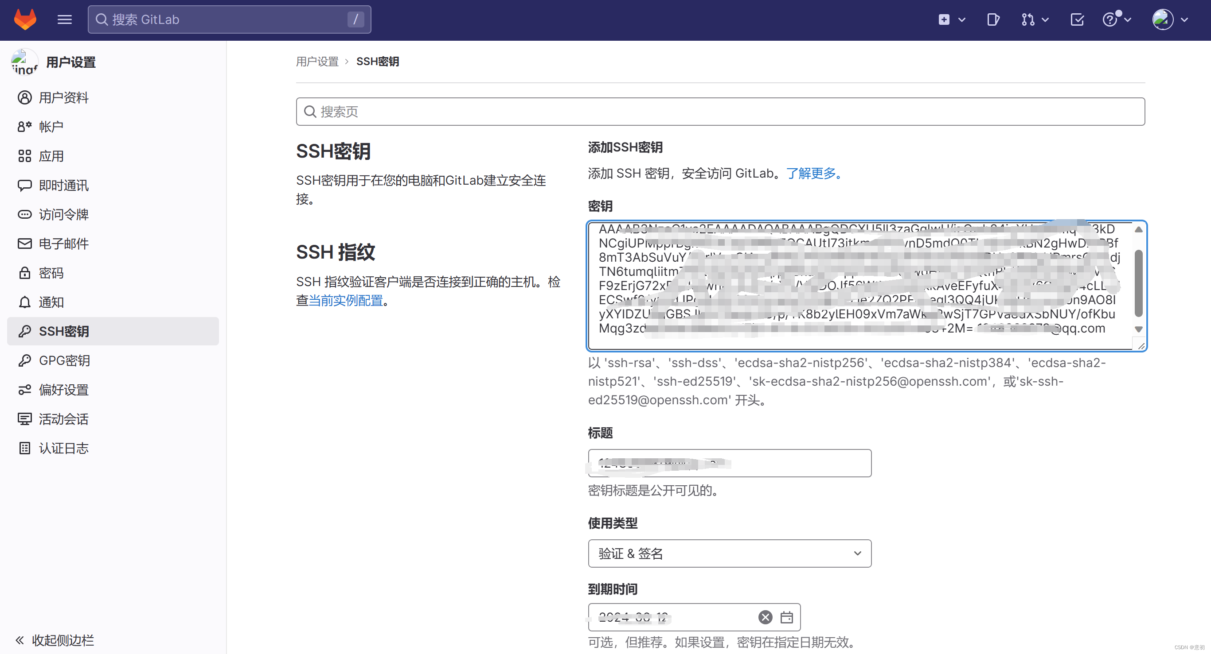Focus the 搜索 GitLab search field
Image resolution: width=1211 pixels, height=654 pixels.
click(x=230, y=20)
